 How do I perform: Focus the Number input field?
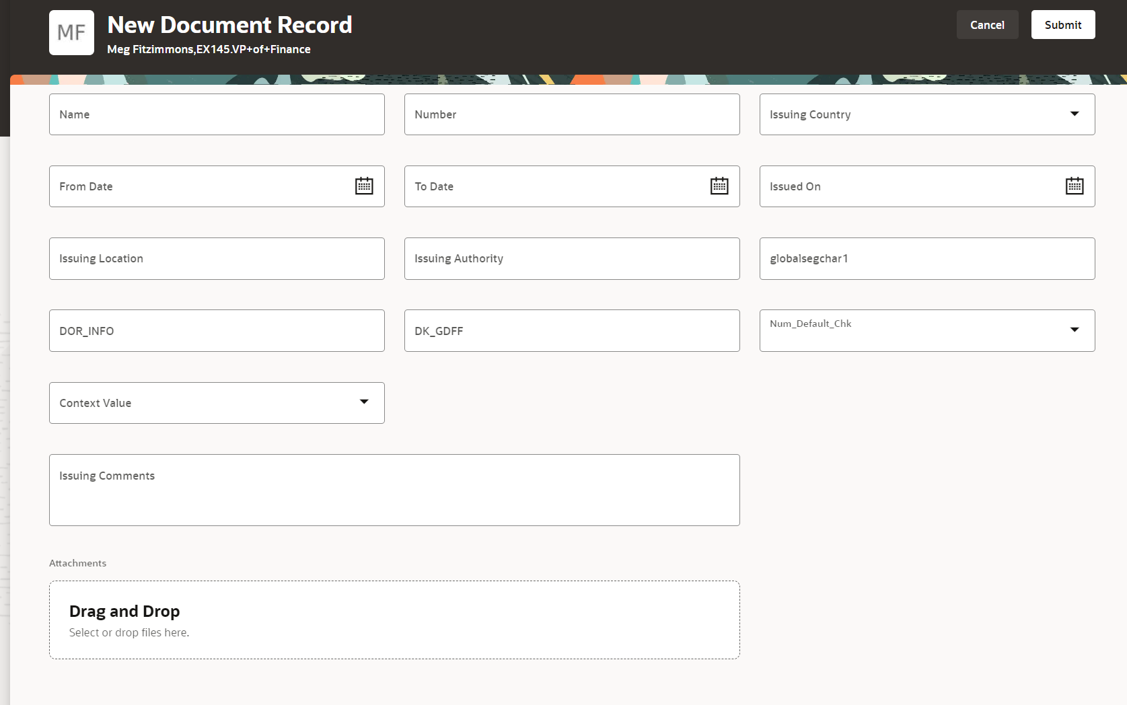click(572, 114)
